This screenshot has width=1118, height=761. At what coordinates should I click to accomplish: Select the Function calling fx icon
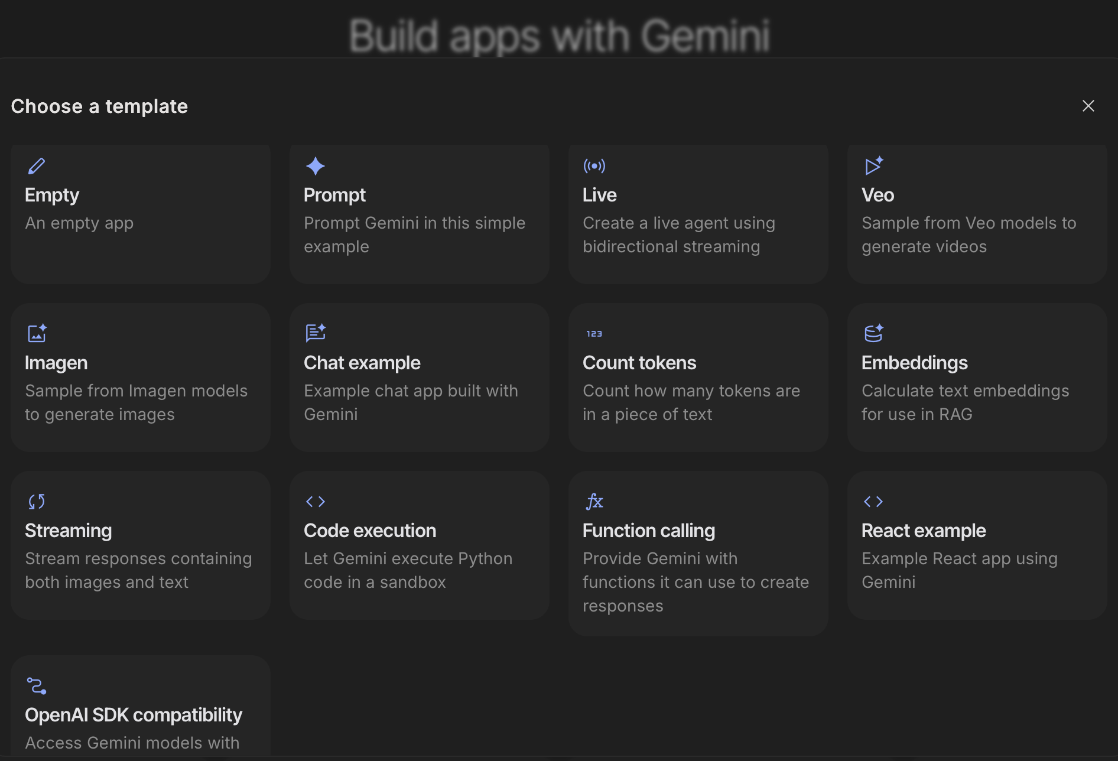pyautogui.click(x=594, y=501)
